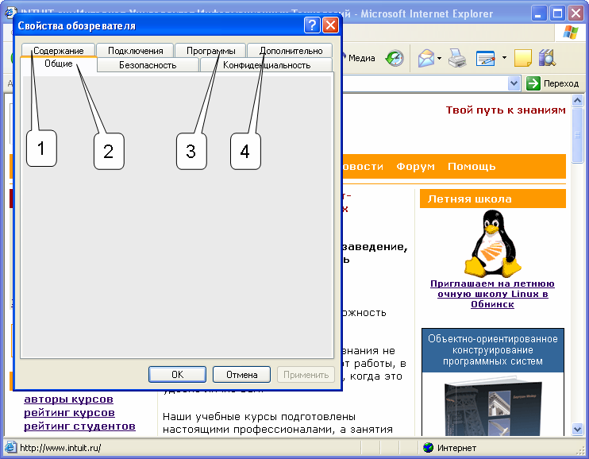Click the Объектно-ориентированное конструирование book banner
The height and width of the screenshot is (459, 589).
(x=493, y=381)
